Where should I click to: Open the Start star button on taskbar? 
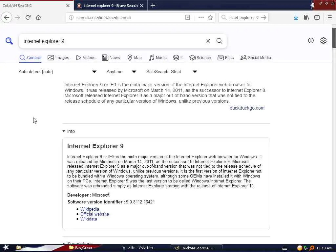[6, 247]
